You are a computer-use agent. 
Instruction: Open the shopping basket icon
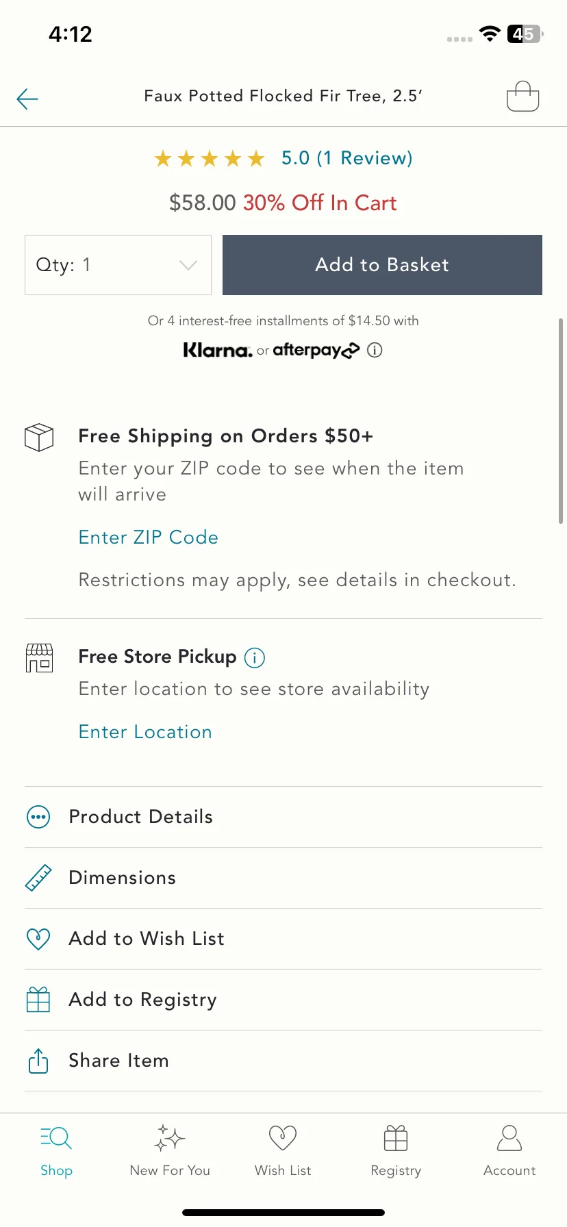pyautogui.click(x=523, y=96)
